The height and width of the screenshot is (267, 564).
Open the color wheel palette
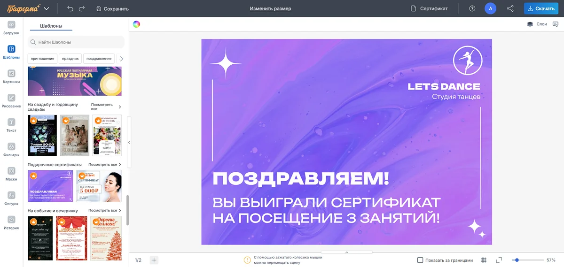136,24
